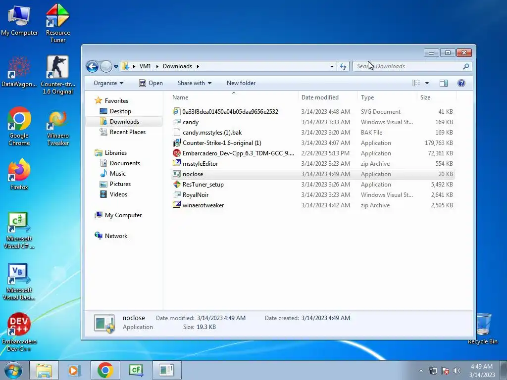Select Embarcadero_Dev-Cpp installer file
Viewport: 507px width, 380px height.
click(x=313, y=153)
